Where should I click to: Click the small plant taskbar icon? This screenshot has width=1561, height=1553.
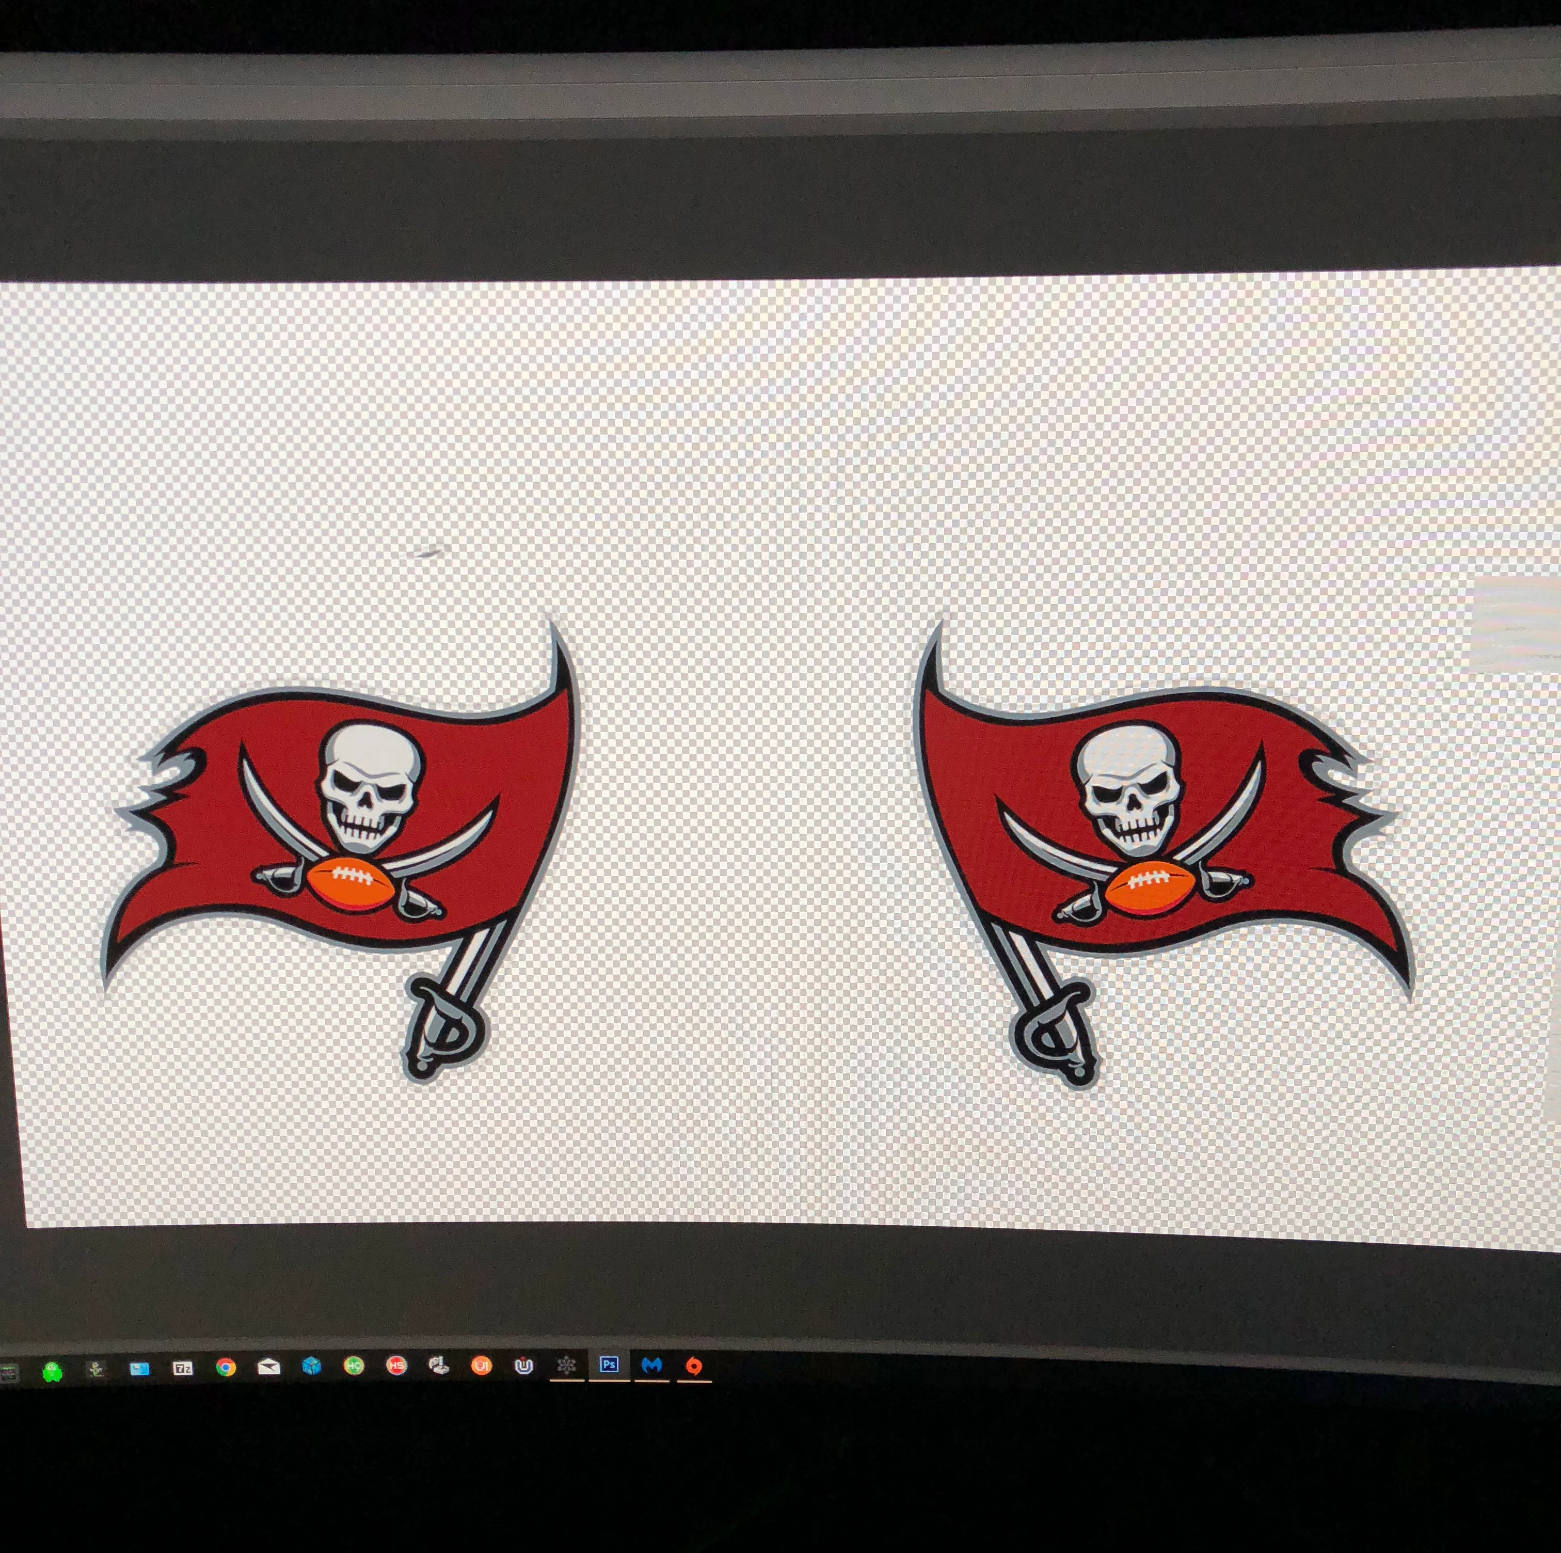coord(96,1370)
